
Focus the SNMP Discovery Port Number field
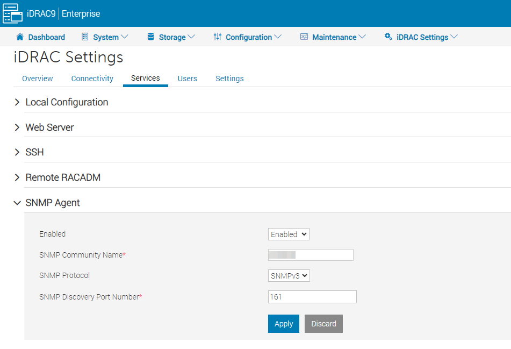pos(312,297)
